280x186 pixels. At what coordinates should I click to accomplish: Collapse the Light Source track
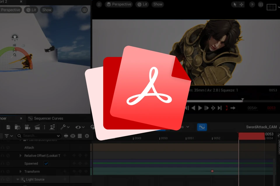[x=18, y=179]
